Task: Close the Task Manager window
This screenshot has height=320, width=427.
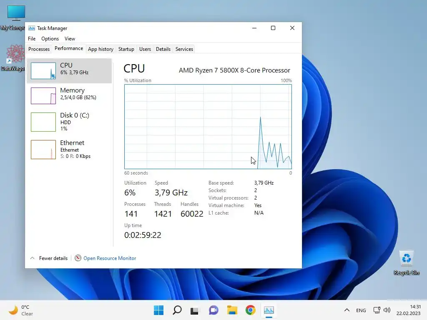Action: pyautogui.click(x=292, y=28)
